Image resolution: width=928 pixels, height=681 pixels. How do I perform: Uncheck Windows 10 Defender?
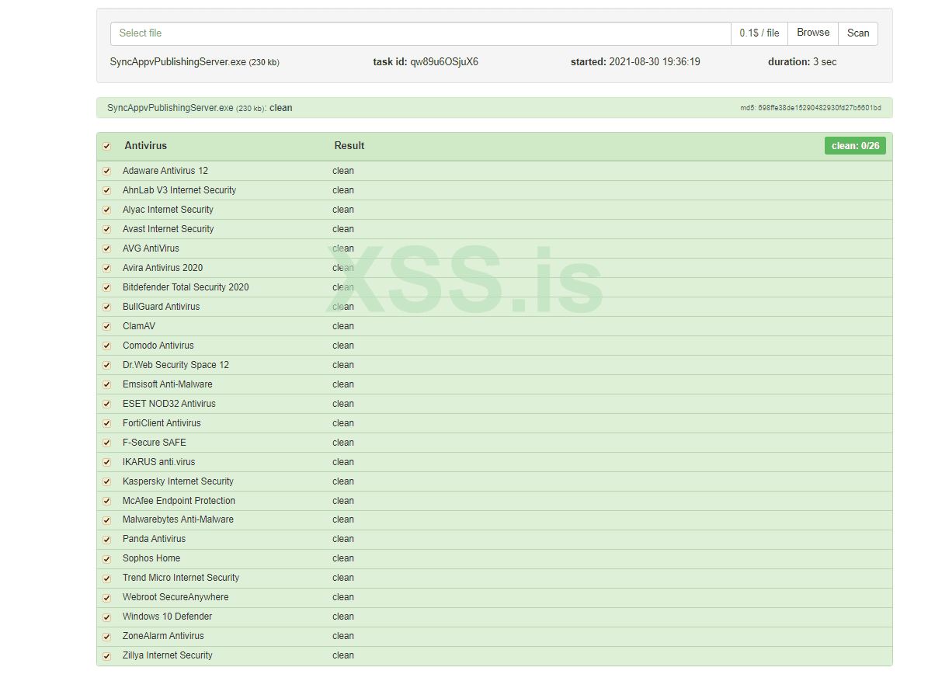107,617
